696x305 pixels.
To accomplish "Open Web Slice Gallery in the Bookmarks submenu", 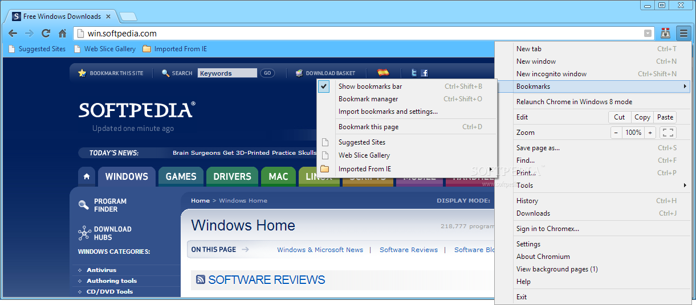I will [407, 155].
